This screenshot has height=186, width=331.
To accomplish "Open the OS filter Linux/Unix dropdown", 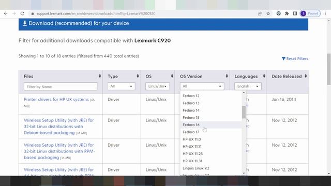I will 157,86.
